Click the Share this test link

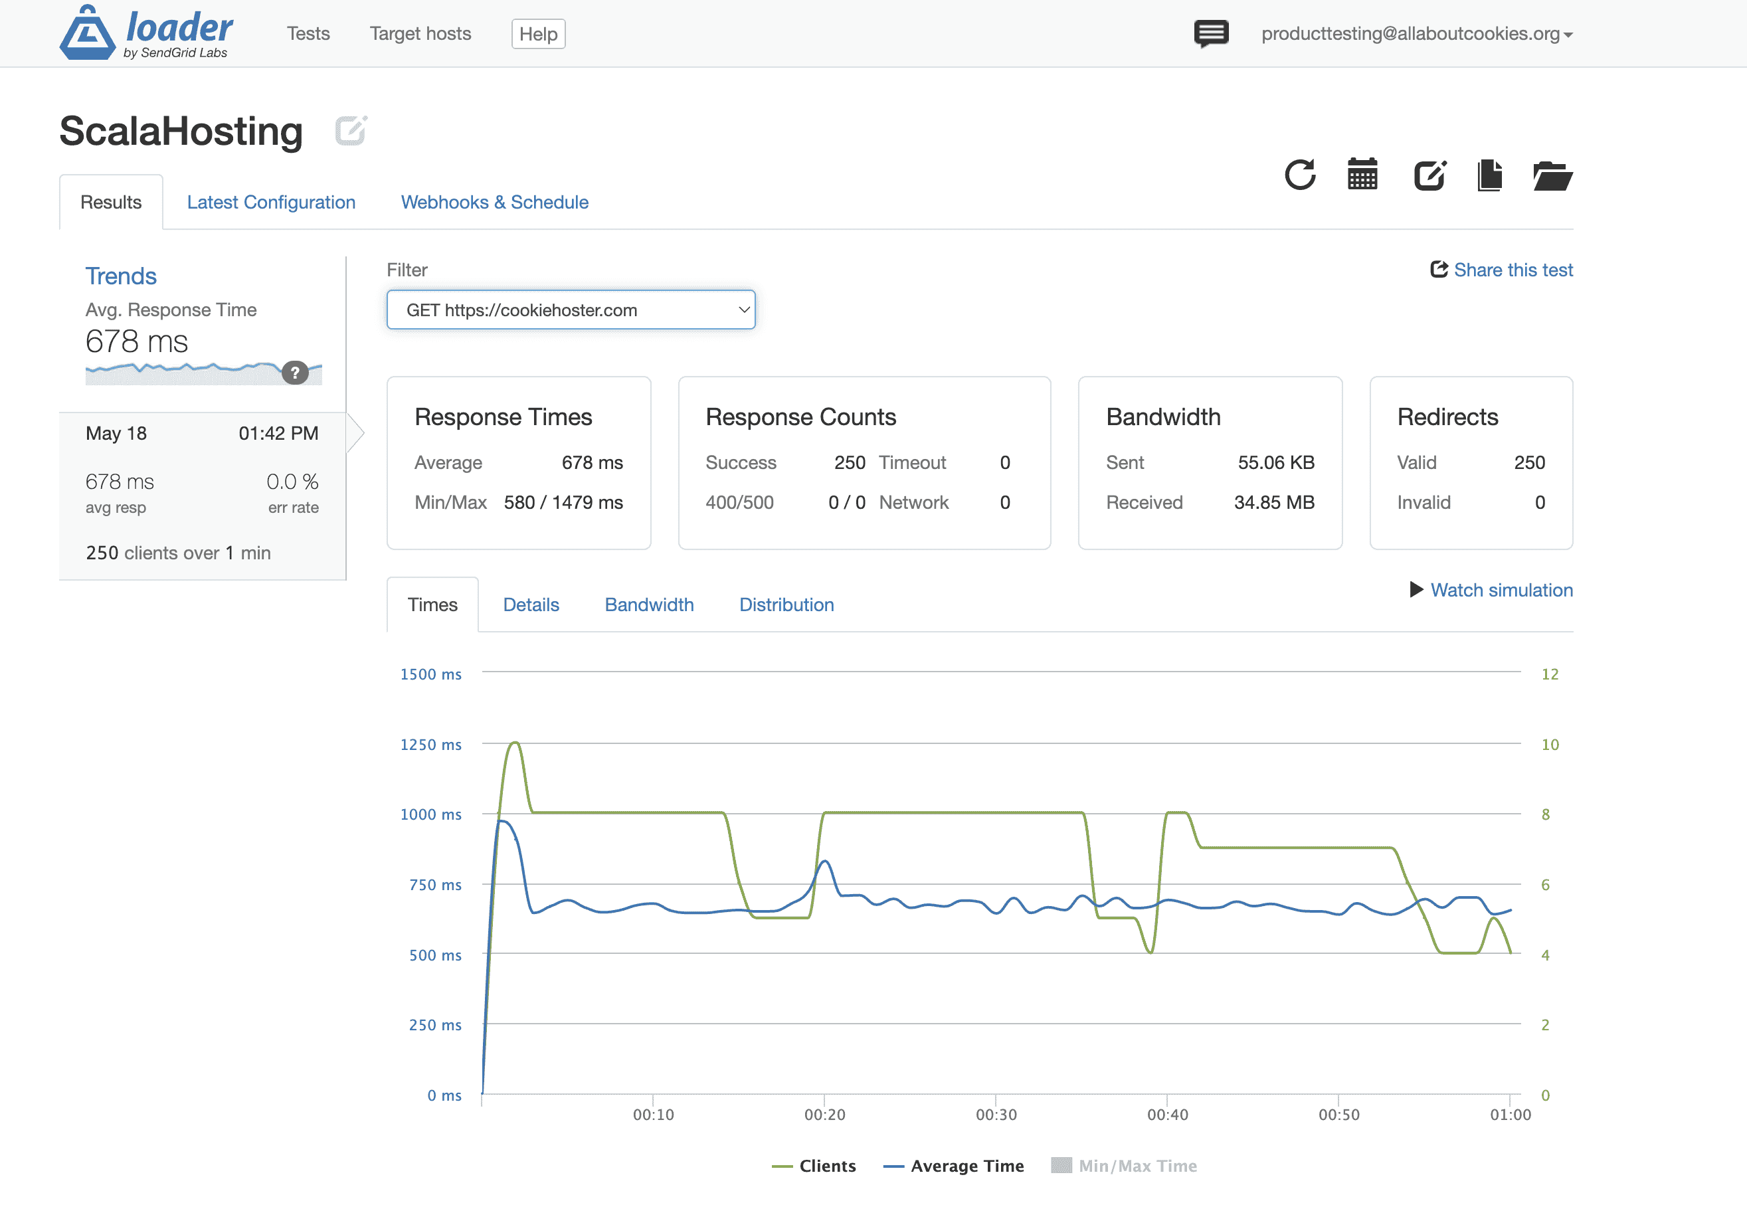click(1513, 270)
